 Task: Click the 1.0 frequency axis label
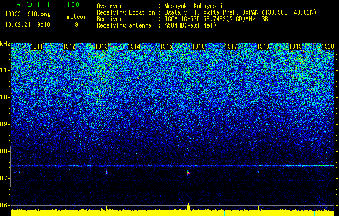tap(4, 98)
